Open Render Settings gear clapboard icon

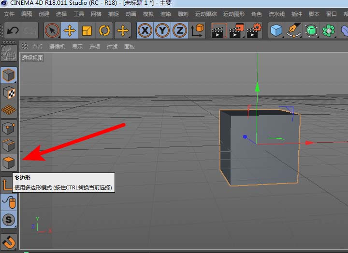pyautogui.click(x=254, y=30)
